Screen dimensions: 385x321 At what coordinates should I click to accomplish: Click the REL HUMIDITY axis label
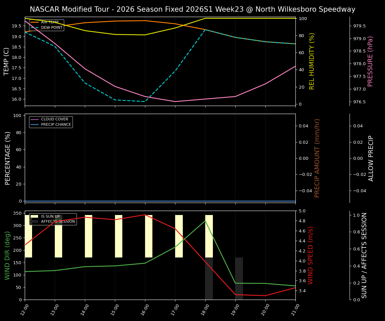pos(312,61)
